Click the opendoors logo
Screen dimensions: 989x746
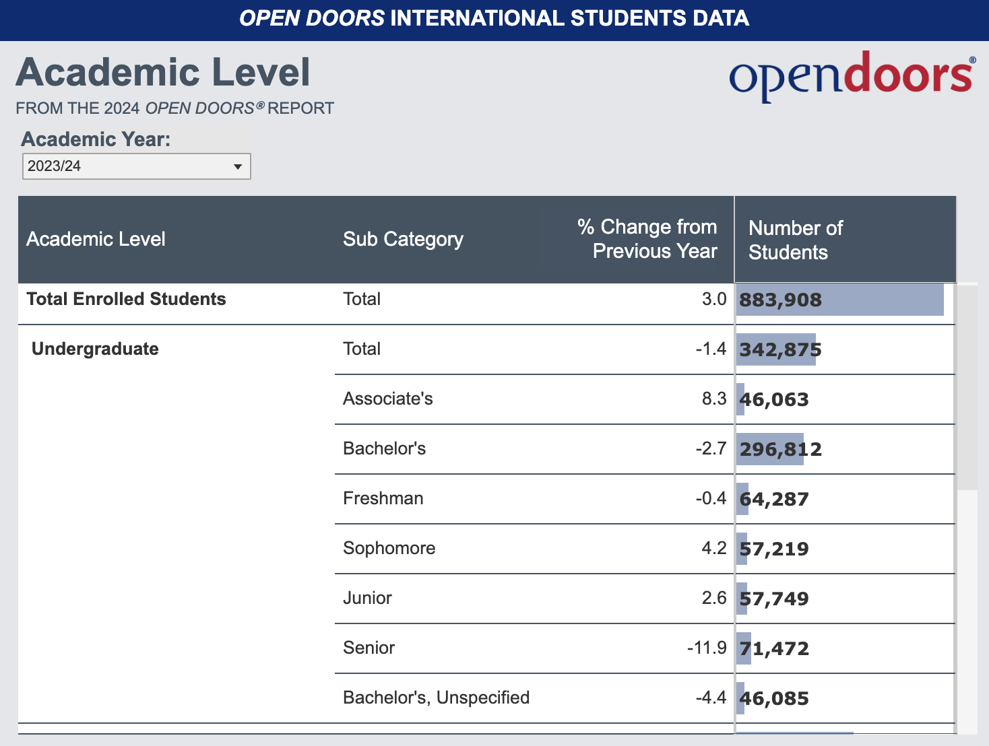[x=851, y=75]
